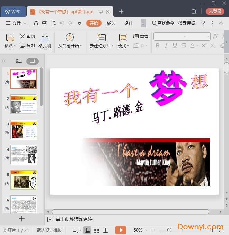Click Reset (重置) button

141,36
